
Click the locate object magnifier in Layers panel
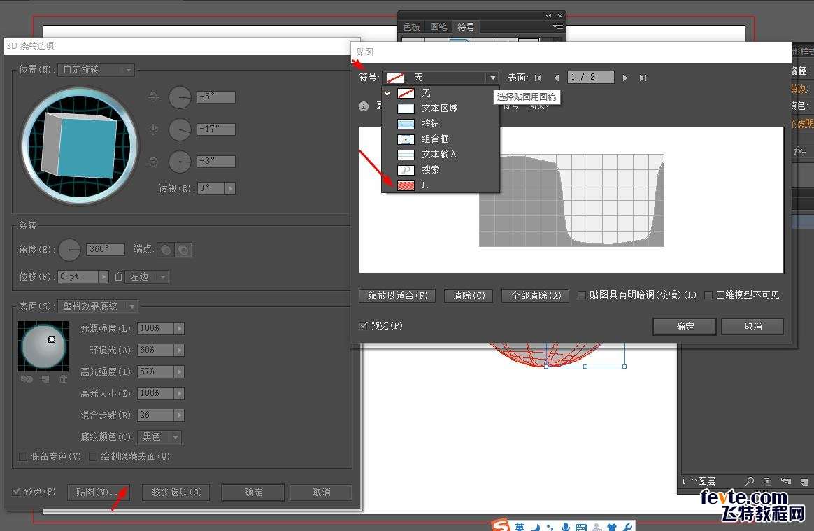[750, 481]
